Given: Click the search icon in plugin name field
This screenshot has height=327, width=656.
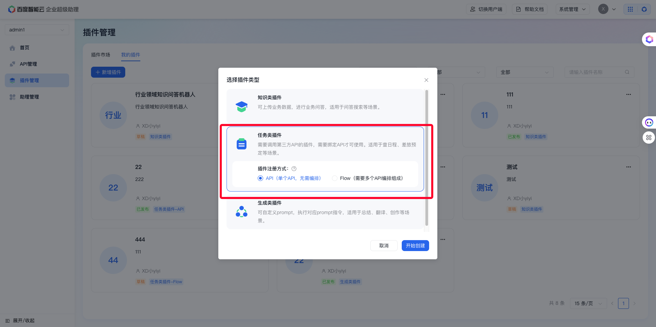Looking at the screenshot, I should point(627,72).
